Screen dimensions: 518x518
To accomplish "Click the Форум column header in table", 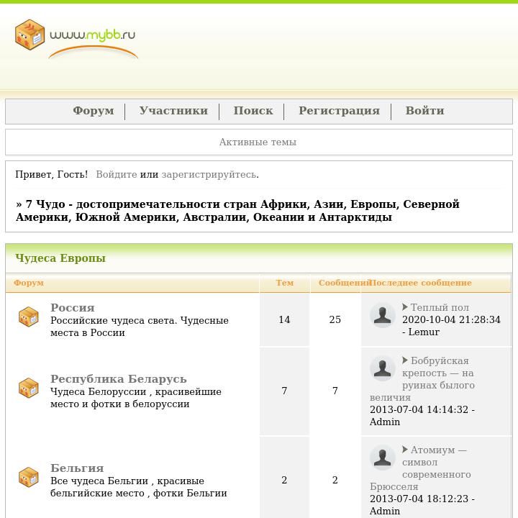I will point(29,283).
